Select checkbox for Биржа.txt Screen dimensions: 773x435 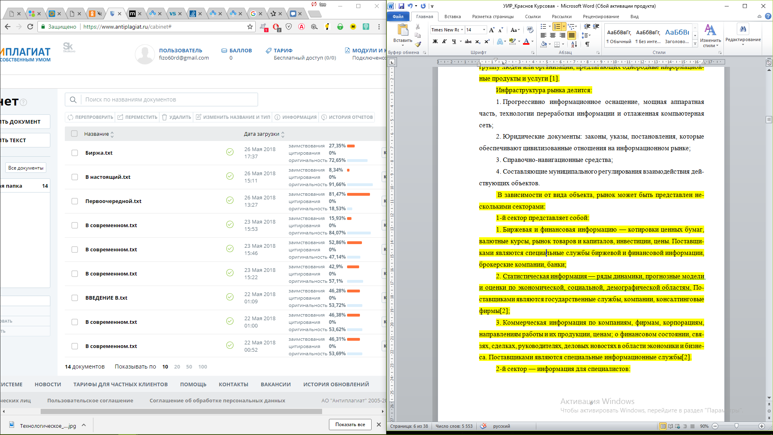[x=74, y=153]
